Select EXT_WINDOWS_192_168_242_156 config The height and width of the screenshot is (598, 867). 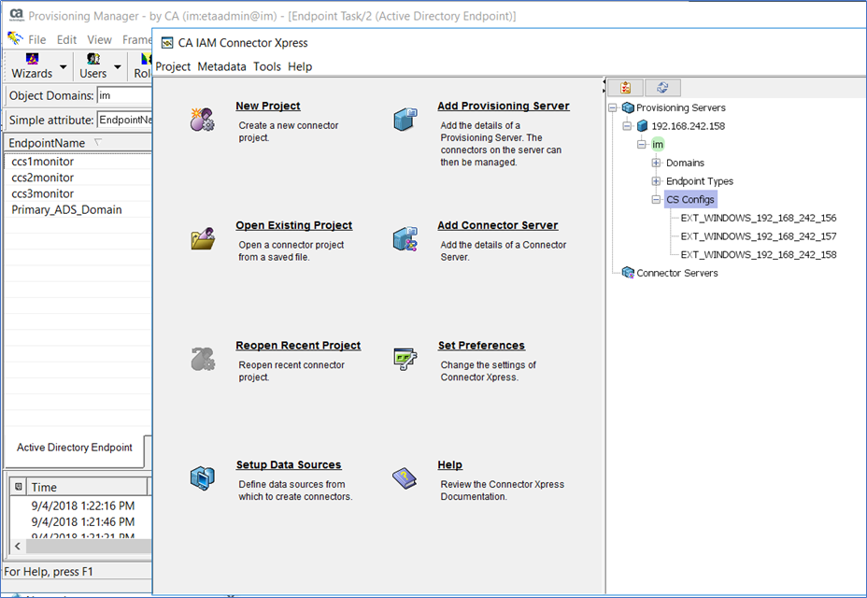click(759, 218)
